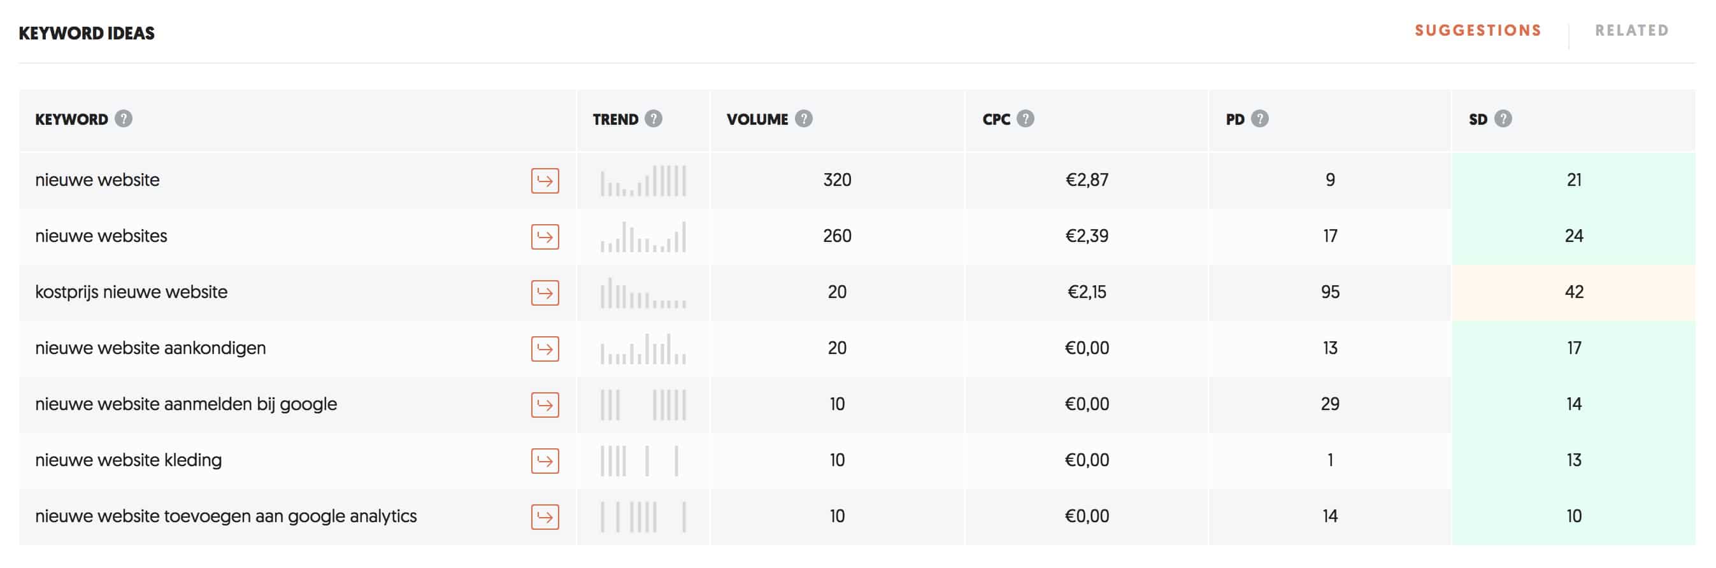This screenshot has width=1716, height=568.
Task: Click the PD column help icon
Action: point(1259,118)
